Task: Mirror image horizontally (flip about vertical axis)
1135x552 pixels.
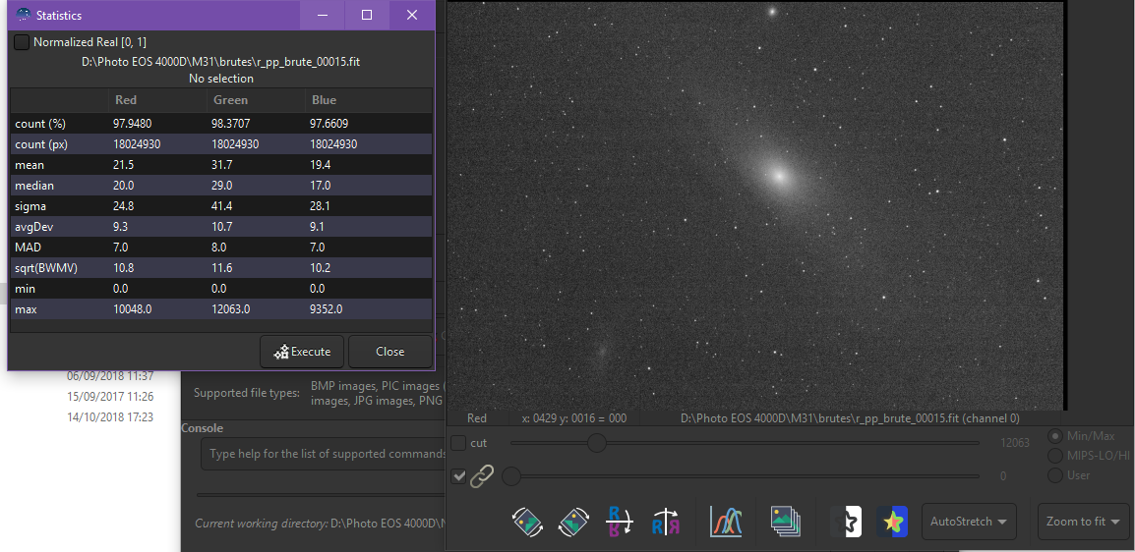Action: pyautogui.click(x=665, y=521)
